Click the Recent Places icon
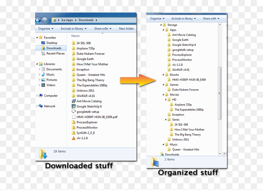The image size is (263, 190). coord(43,53)
